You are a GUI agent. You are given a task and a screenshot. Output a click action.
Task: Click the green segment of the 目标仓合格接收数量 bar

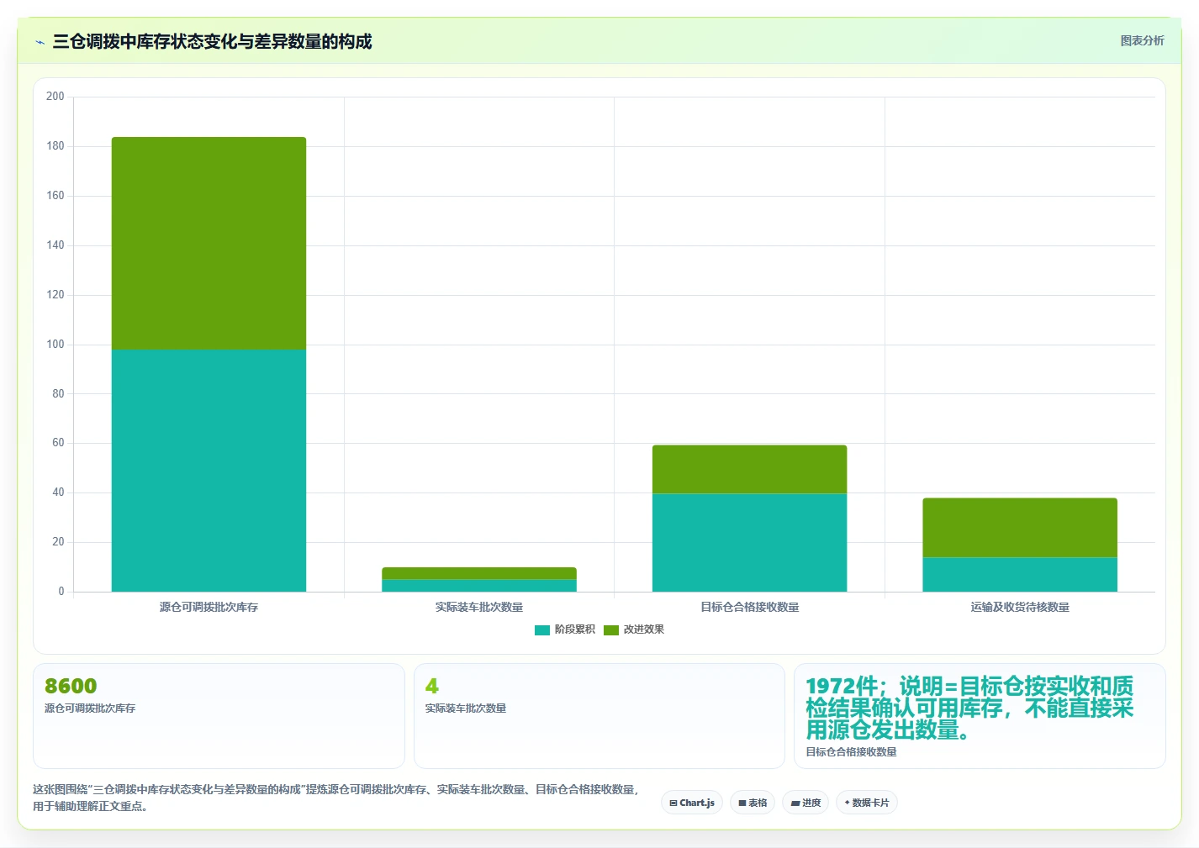click(749, 469)
